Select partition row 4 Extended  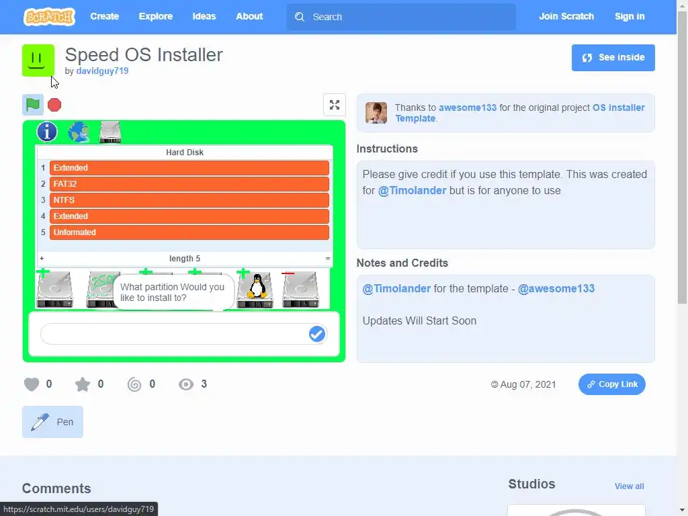pos(189,216)
